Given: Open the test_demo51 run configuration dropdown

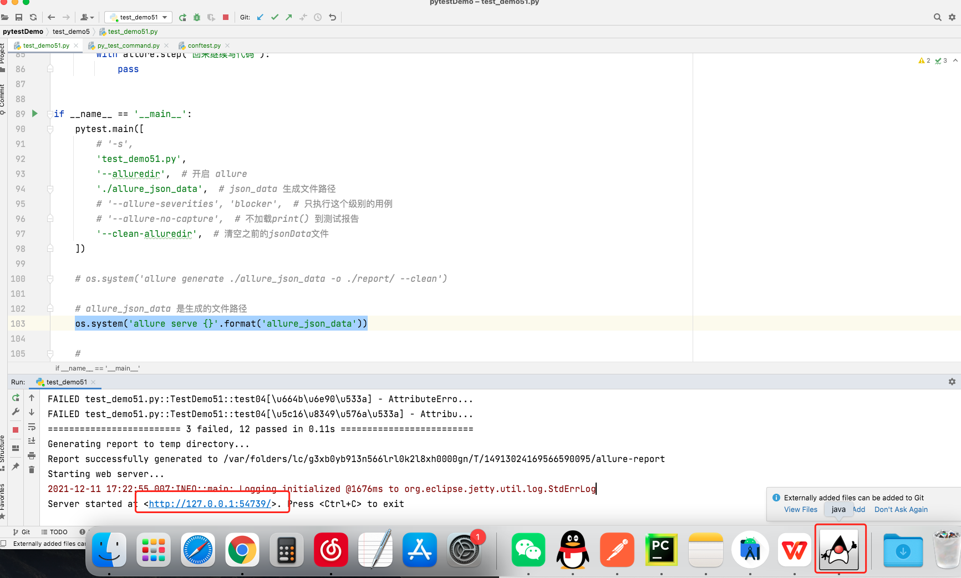Looking at the screenshot, I should [x=139, y=17].
